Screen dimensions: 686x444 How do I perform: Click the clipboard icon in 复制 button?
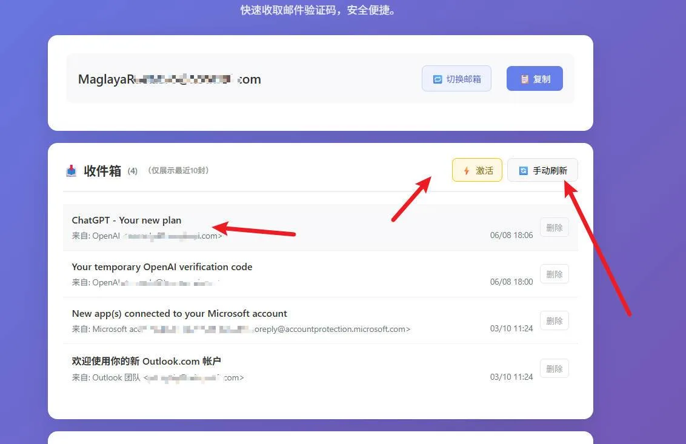tap(525, 79)
